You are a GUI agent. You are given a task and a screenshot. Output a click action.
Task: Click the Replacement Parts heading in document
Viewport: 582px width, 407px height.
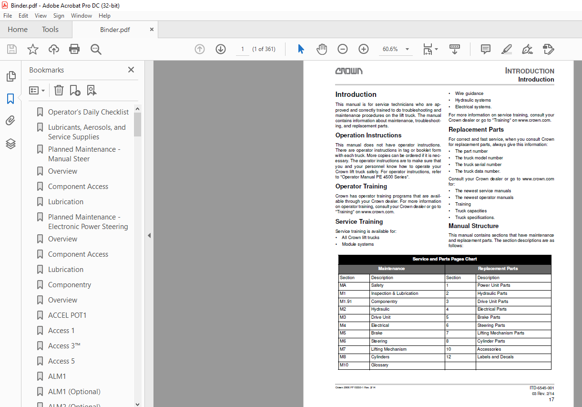point(476,129)
